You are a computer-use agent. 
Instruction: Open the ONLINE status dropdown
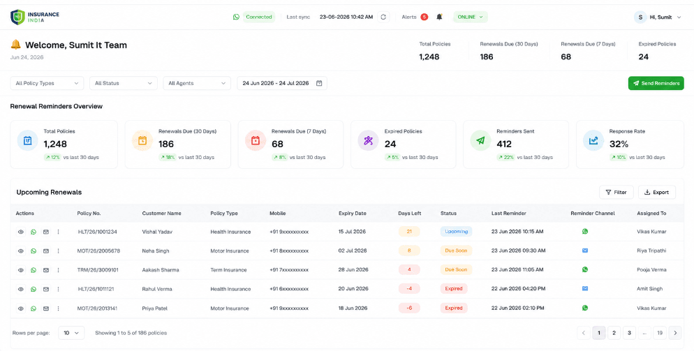pyautogui.click(x=470, y=17)
